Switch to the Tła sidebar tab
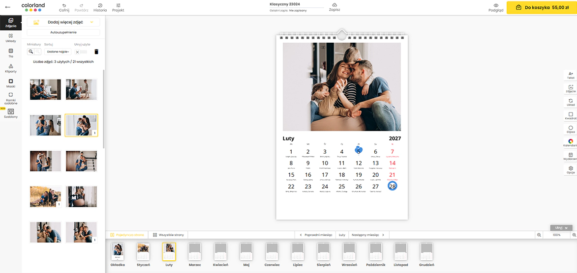Image resolution: width=577 pixels, height=273 pixels. pos(11,53)
